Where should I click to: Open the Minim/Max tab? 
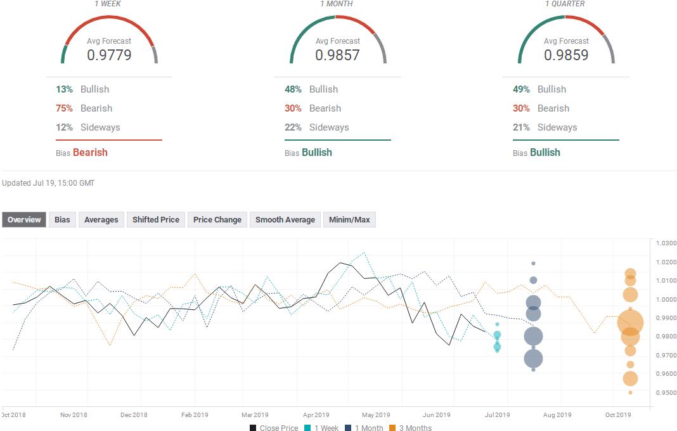click(x=349, y=219)
